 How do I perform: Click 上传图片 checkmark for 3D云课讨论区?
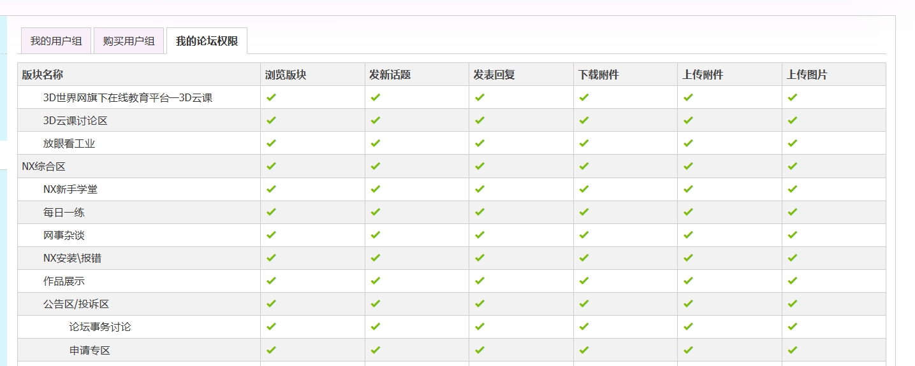(x=793, y=120)
